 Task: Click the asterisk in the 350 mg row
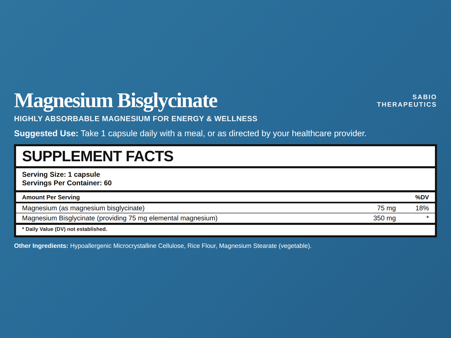(428, 217)
